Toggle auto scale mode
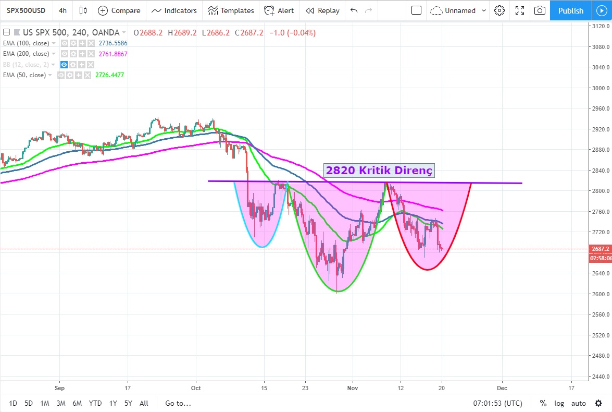The image size is (612, 412). (579, 403)
